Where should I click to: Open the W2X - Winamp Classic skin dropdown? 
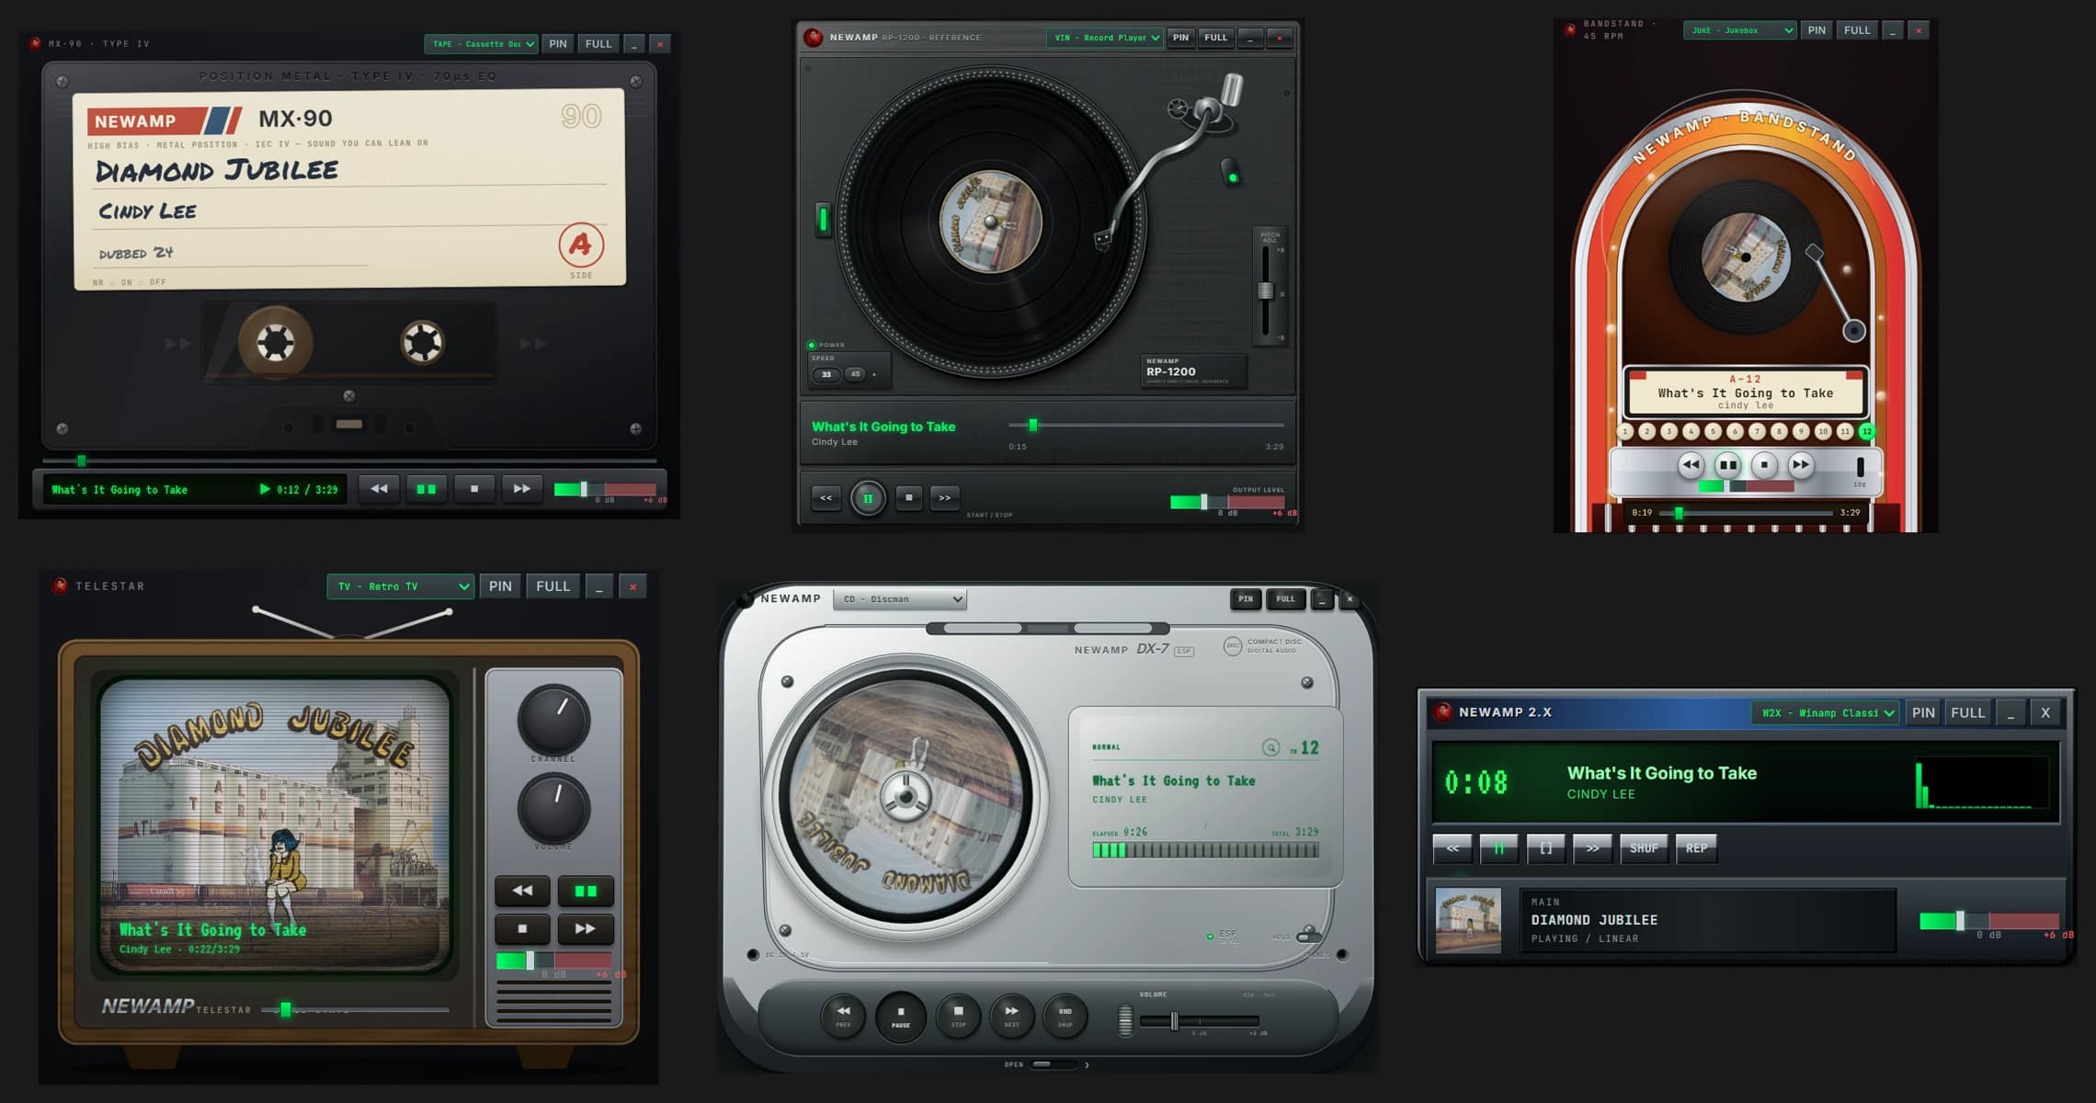coord(1825,712)
